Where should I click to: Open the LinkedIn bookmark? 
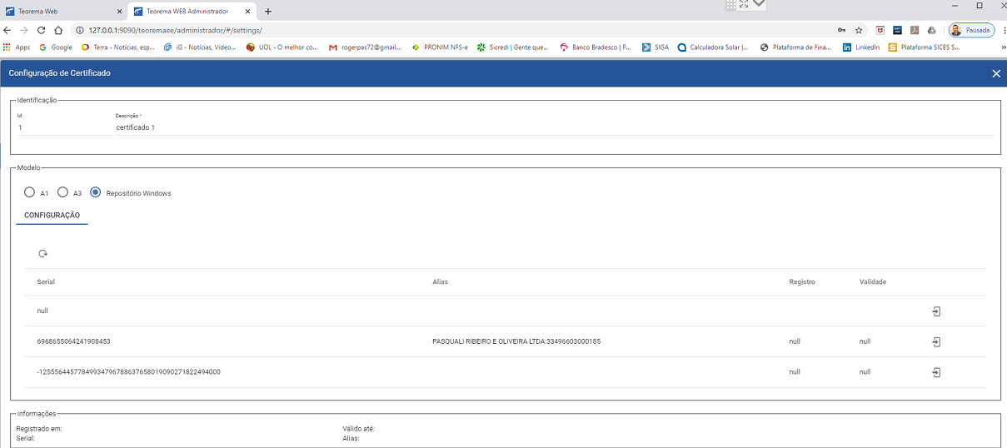pyautogui.click(x=861, y=47)
